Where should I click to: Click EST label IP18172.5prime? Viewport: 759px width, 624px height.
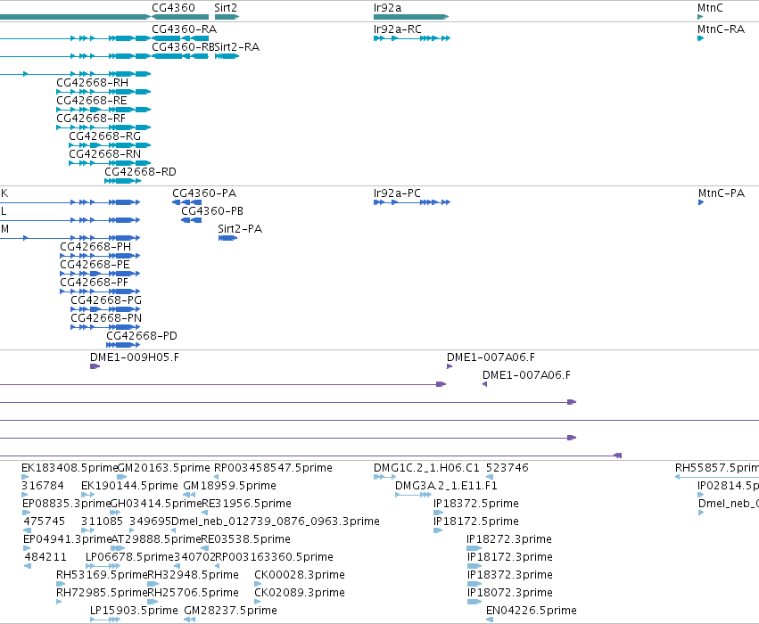[x=476, y=521]
